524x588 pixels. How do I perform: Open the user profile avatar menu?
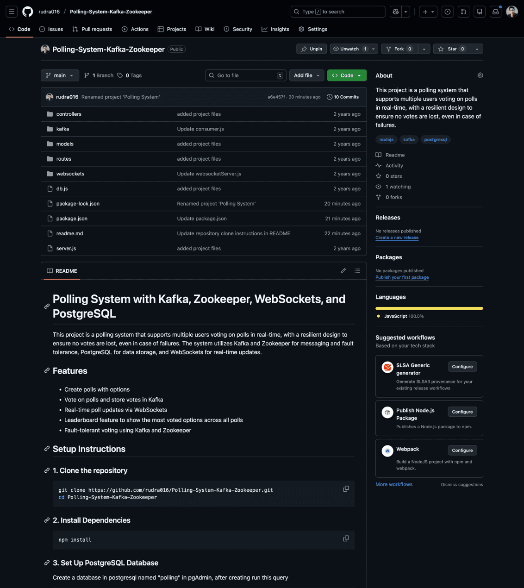pyautogui.click(x=512, y=12)
